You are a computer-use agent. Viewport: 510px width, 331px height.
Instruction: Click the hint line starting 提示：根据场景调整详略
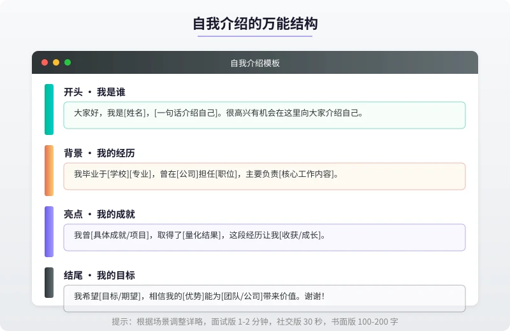[x=255, y=321]
